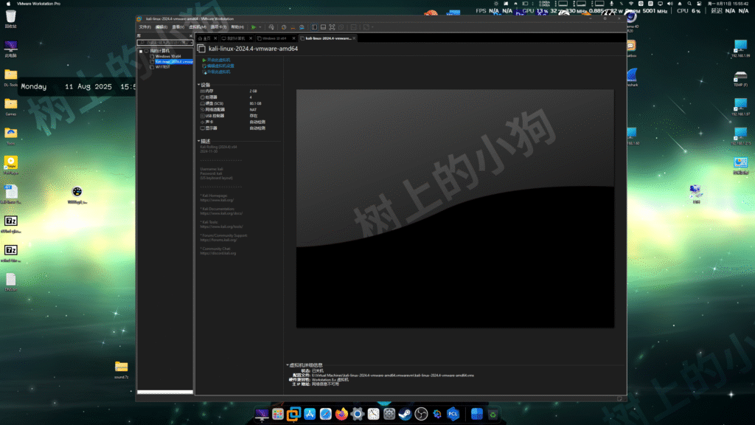The width and height of the screenshot is (755, 425).
Task: Click the library search input field
Action: tap(164, 42)
